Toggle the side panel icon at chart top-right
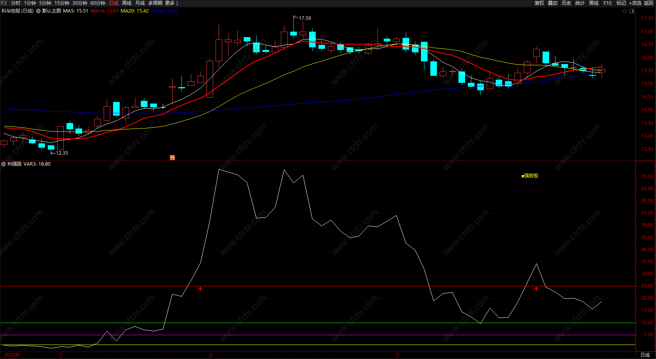656x359 pixels. 632,11
